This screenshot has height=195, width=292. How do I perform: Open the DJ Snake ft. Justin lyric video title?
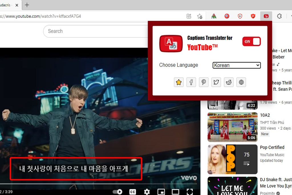[276, 183]
